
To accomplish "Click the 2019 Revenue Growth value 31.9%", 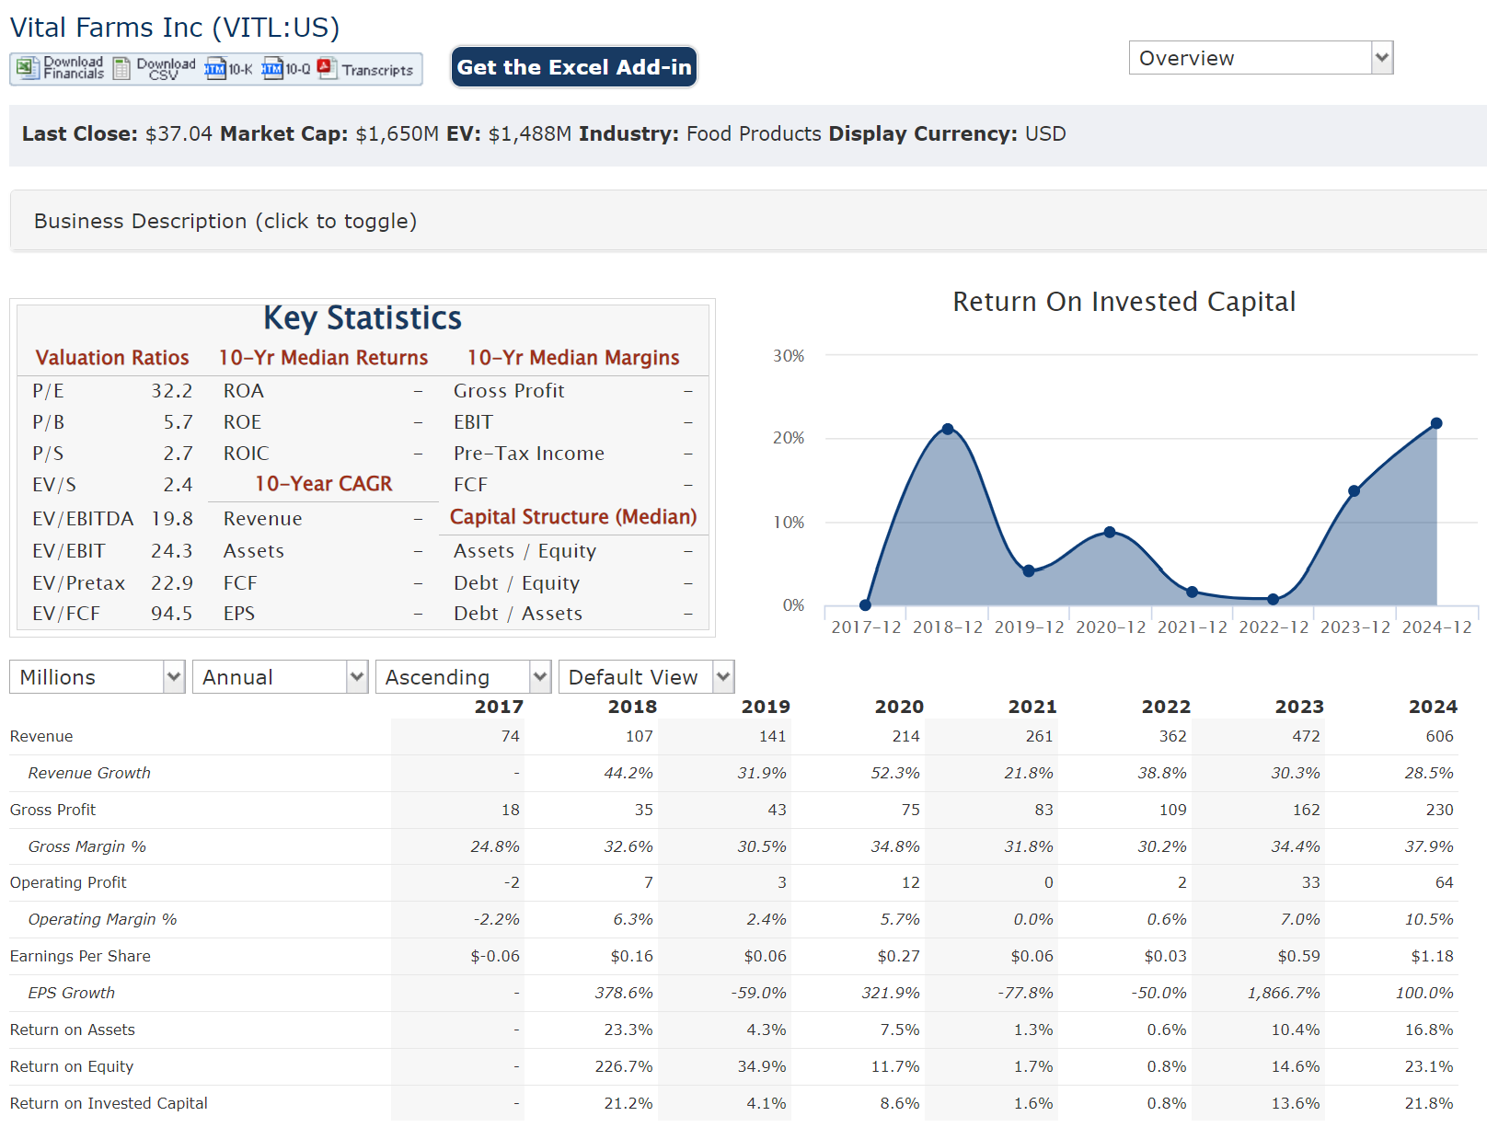I will pos(762,773).
